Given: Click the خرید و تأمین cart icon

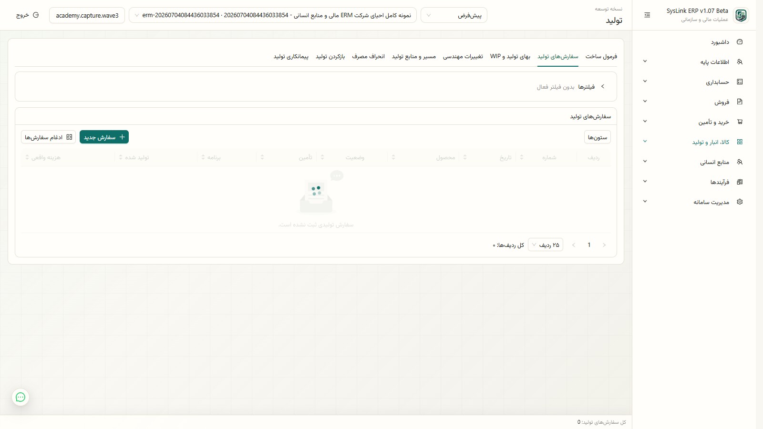Looking at the screenshot, I should (x=740, y=122).
